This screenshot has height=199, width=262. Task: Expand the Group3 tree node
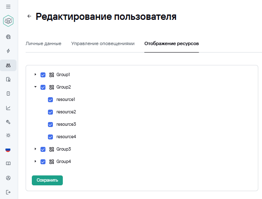35,149
